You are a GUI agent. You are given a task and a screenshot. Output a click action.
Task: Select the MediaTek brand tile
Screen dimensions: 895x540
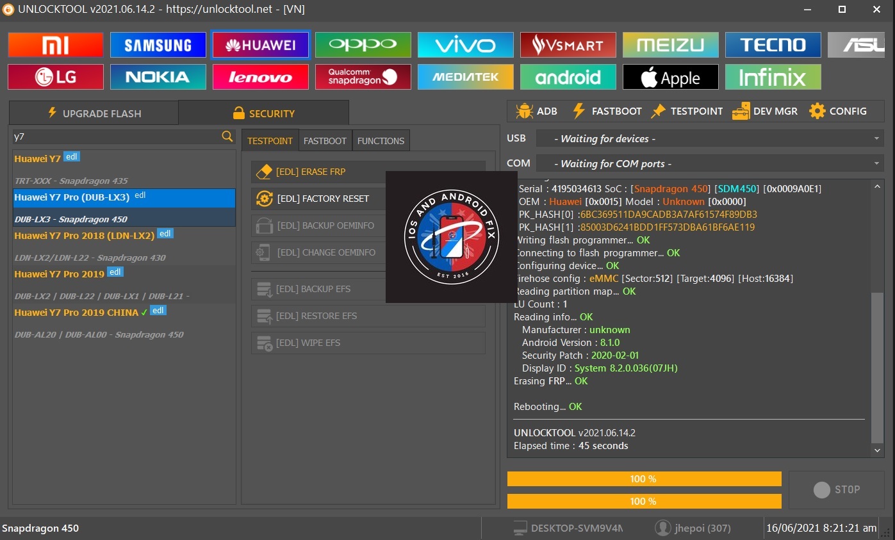coord(466,77)
